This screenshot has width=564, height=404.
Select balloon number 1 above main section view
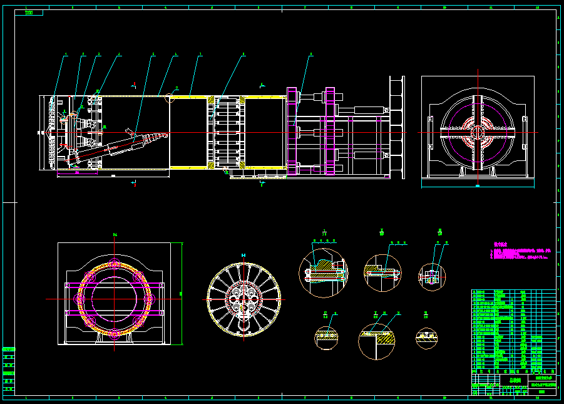[66, 54]
